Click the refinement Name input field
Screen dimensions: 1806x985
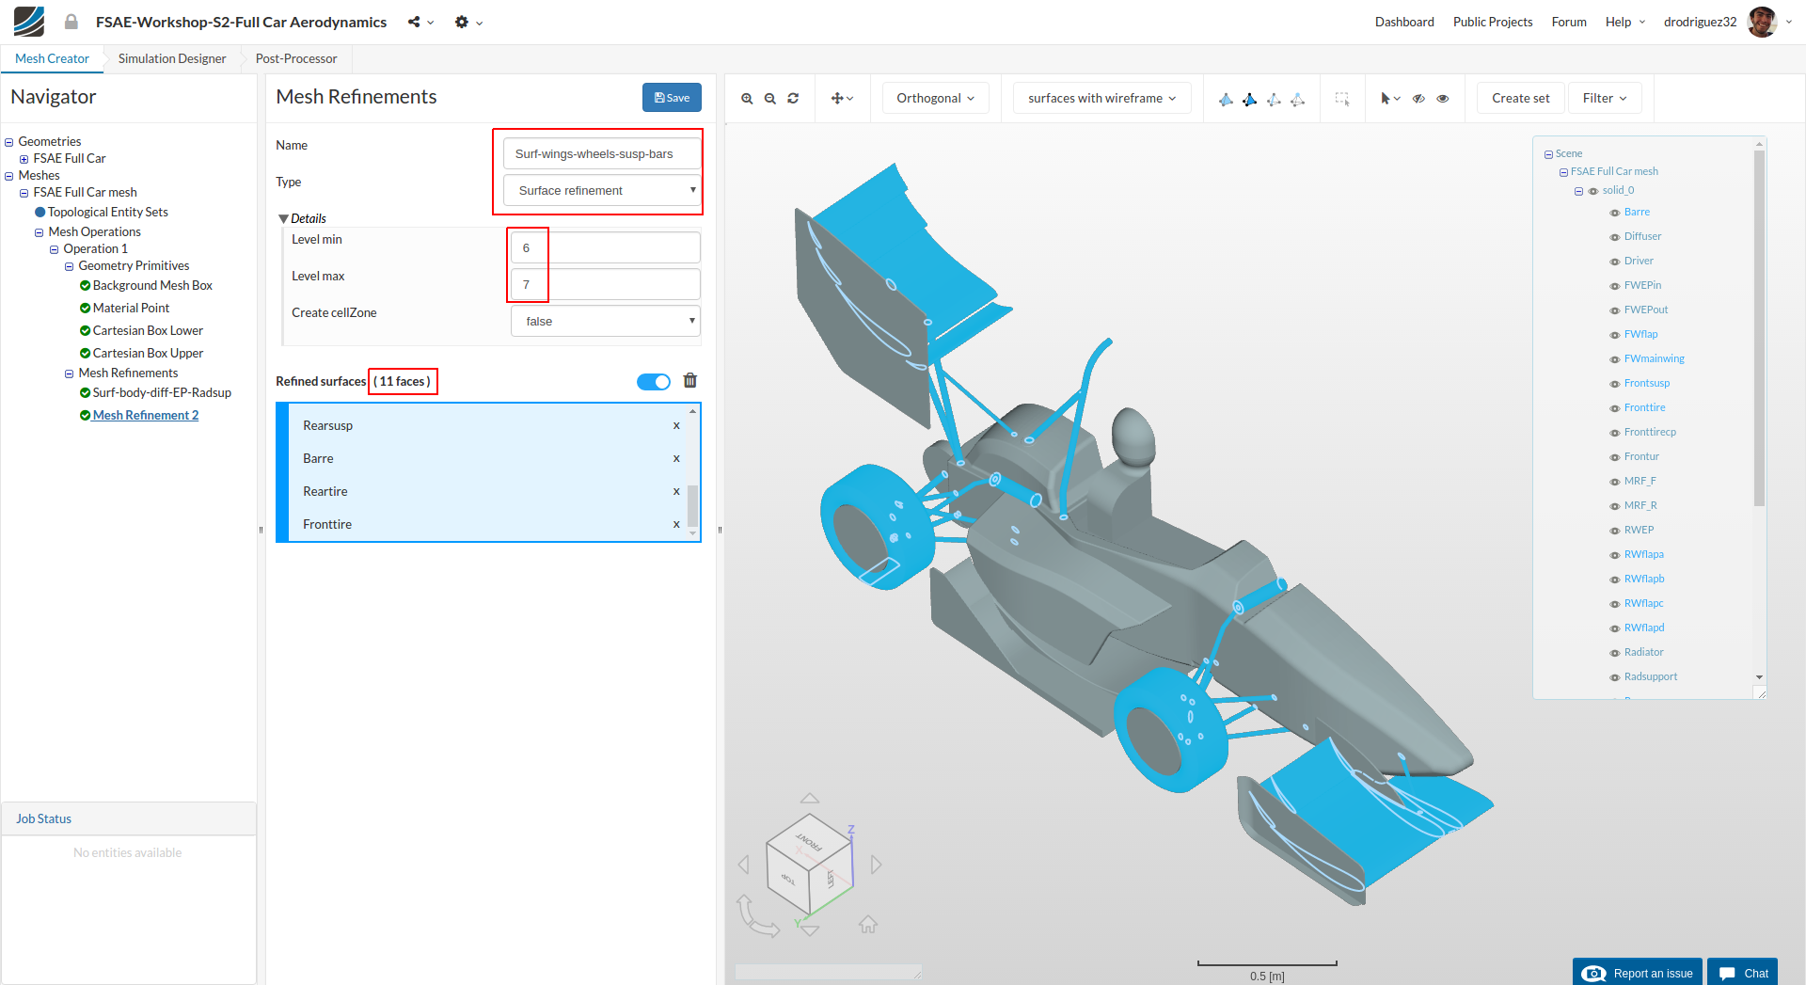pyautogui.click(x=602, y=153)
